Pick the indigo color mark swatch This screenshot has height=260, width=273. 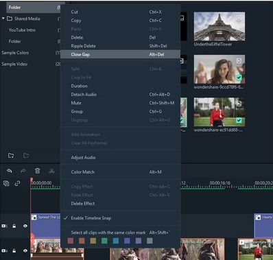(x=127, y=241)
